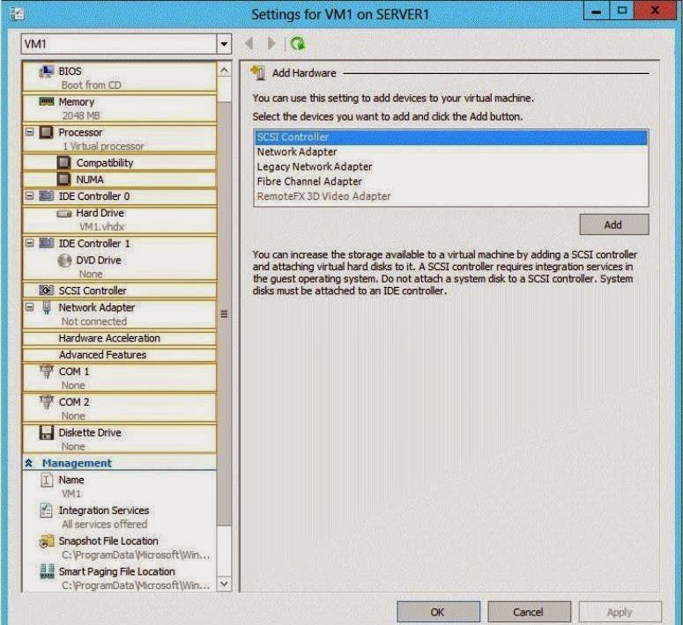Click the Cancel button

pos(529,612)
